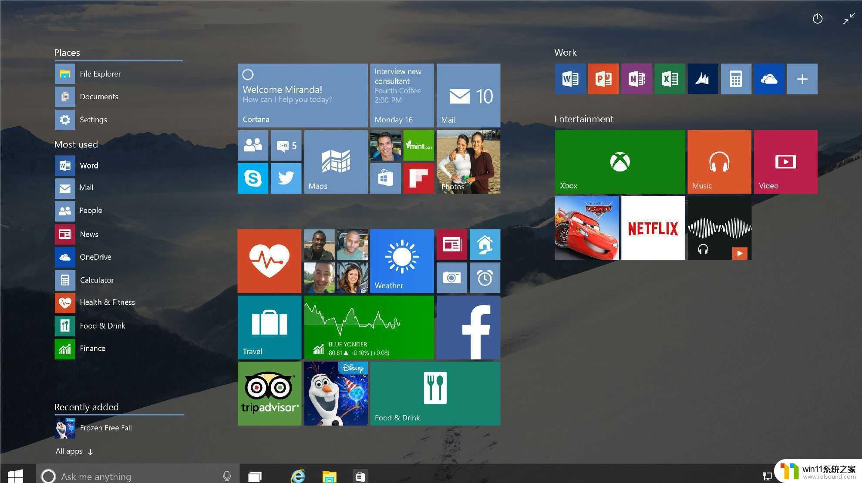This screenshot has height=483, width=862.
Task: Open the OneNote tile
Action: tap(636, 79)
